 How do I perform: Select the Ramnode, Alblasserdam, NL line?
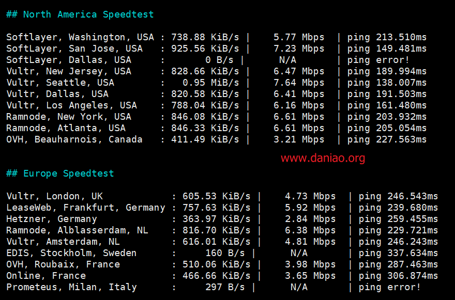(x=222, y=230)
